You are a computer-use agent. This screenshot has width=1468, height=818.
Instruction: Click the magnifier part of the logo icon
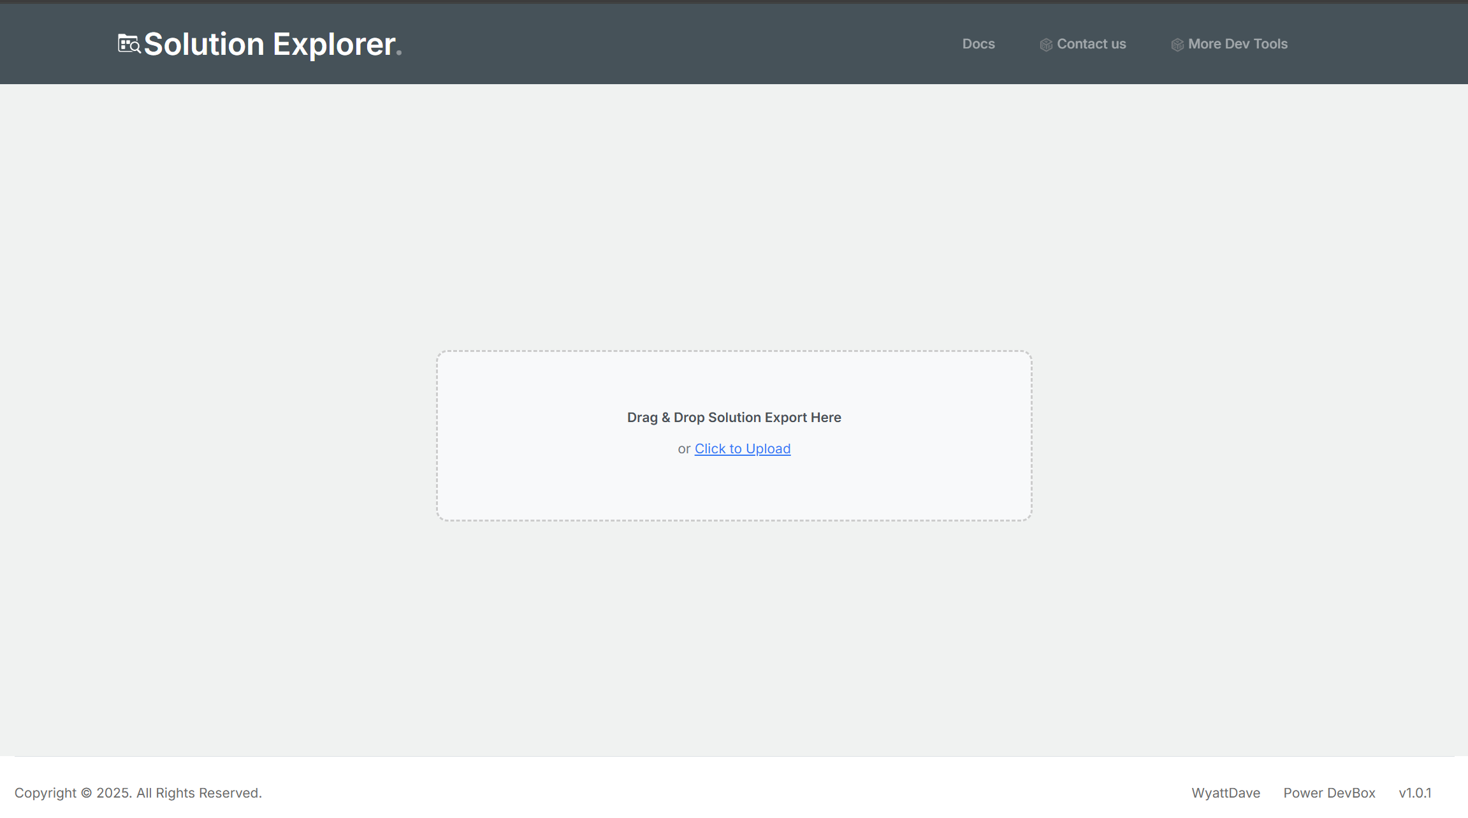[135, 47]
